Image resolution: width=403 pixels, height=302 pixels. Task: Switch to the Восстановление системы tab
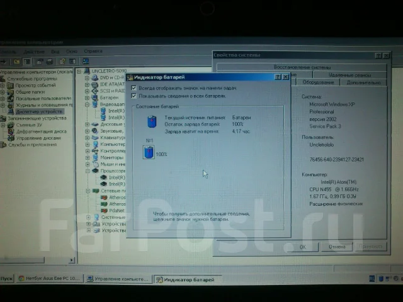coord(302,67)
